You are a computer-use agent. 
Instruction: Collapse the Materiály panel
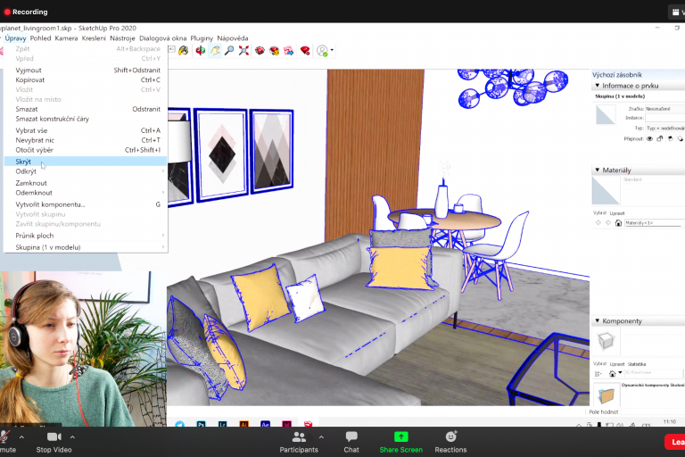point(598,170)
